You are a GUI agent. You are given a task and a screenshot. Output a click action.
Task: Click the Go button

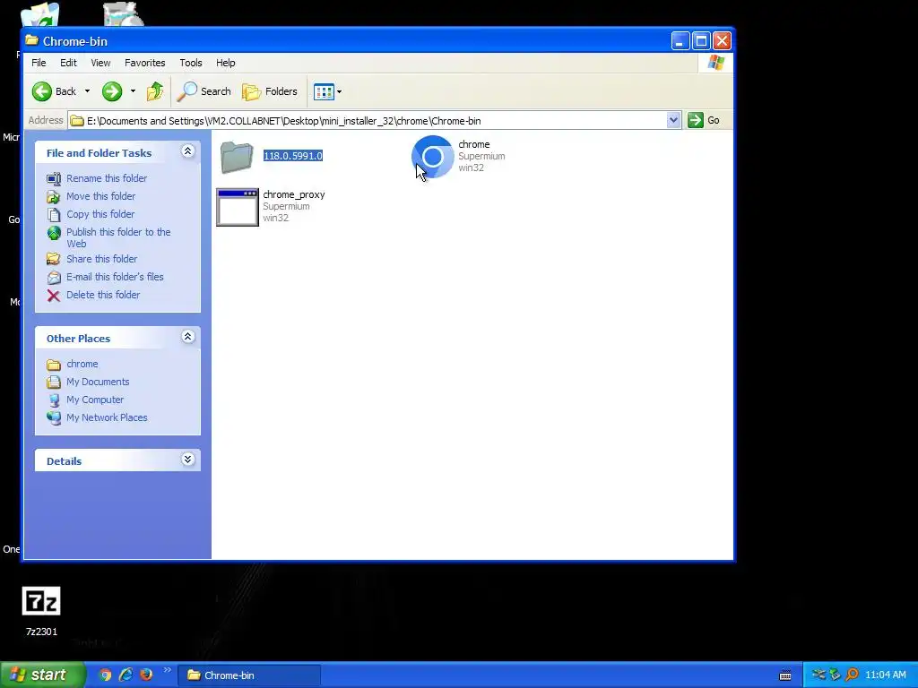tap(704, 121)
